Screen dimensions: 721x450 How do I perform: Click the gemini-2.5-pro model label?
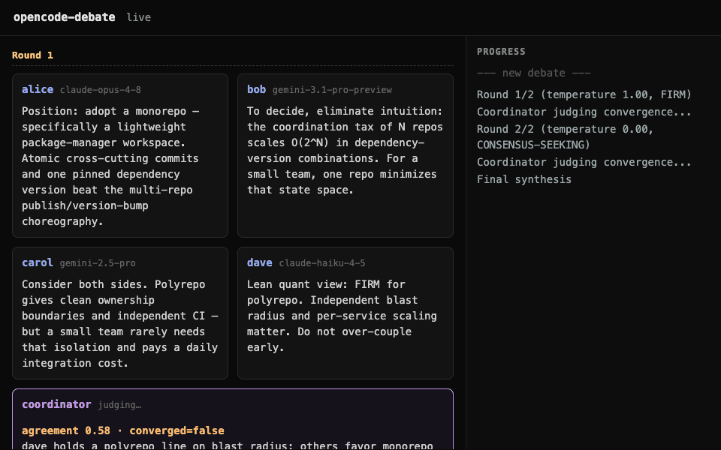click(98, 263)
